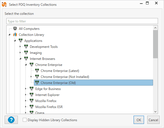
Task: Click the Internet Browsers collection icon
Action: [26, 59]
